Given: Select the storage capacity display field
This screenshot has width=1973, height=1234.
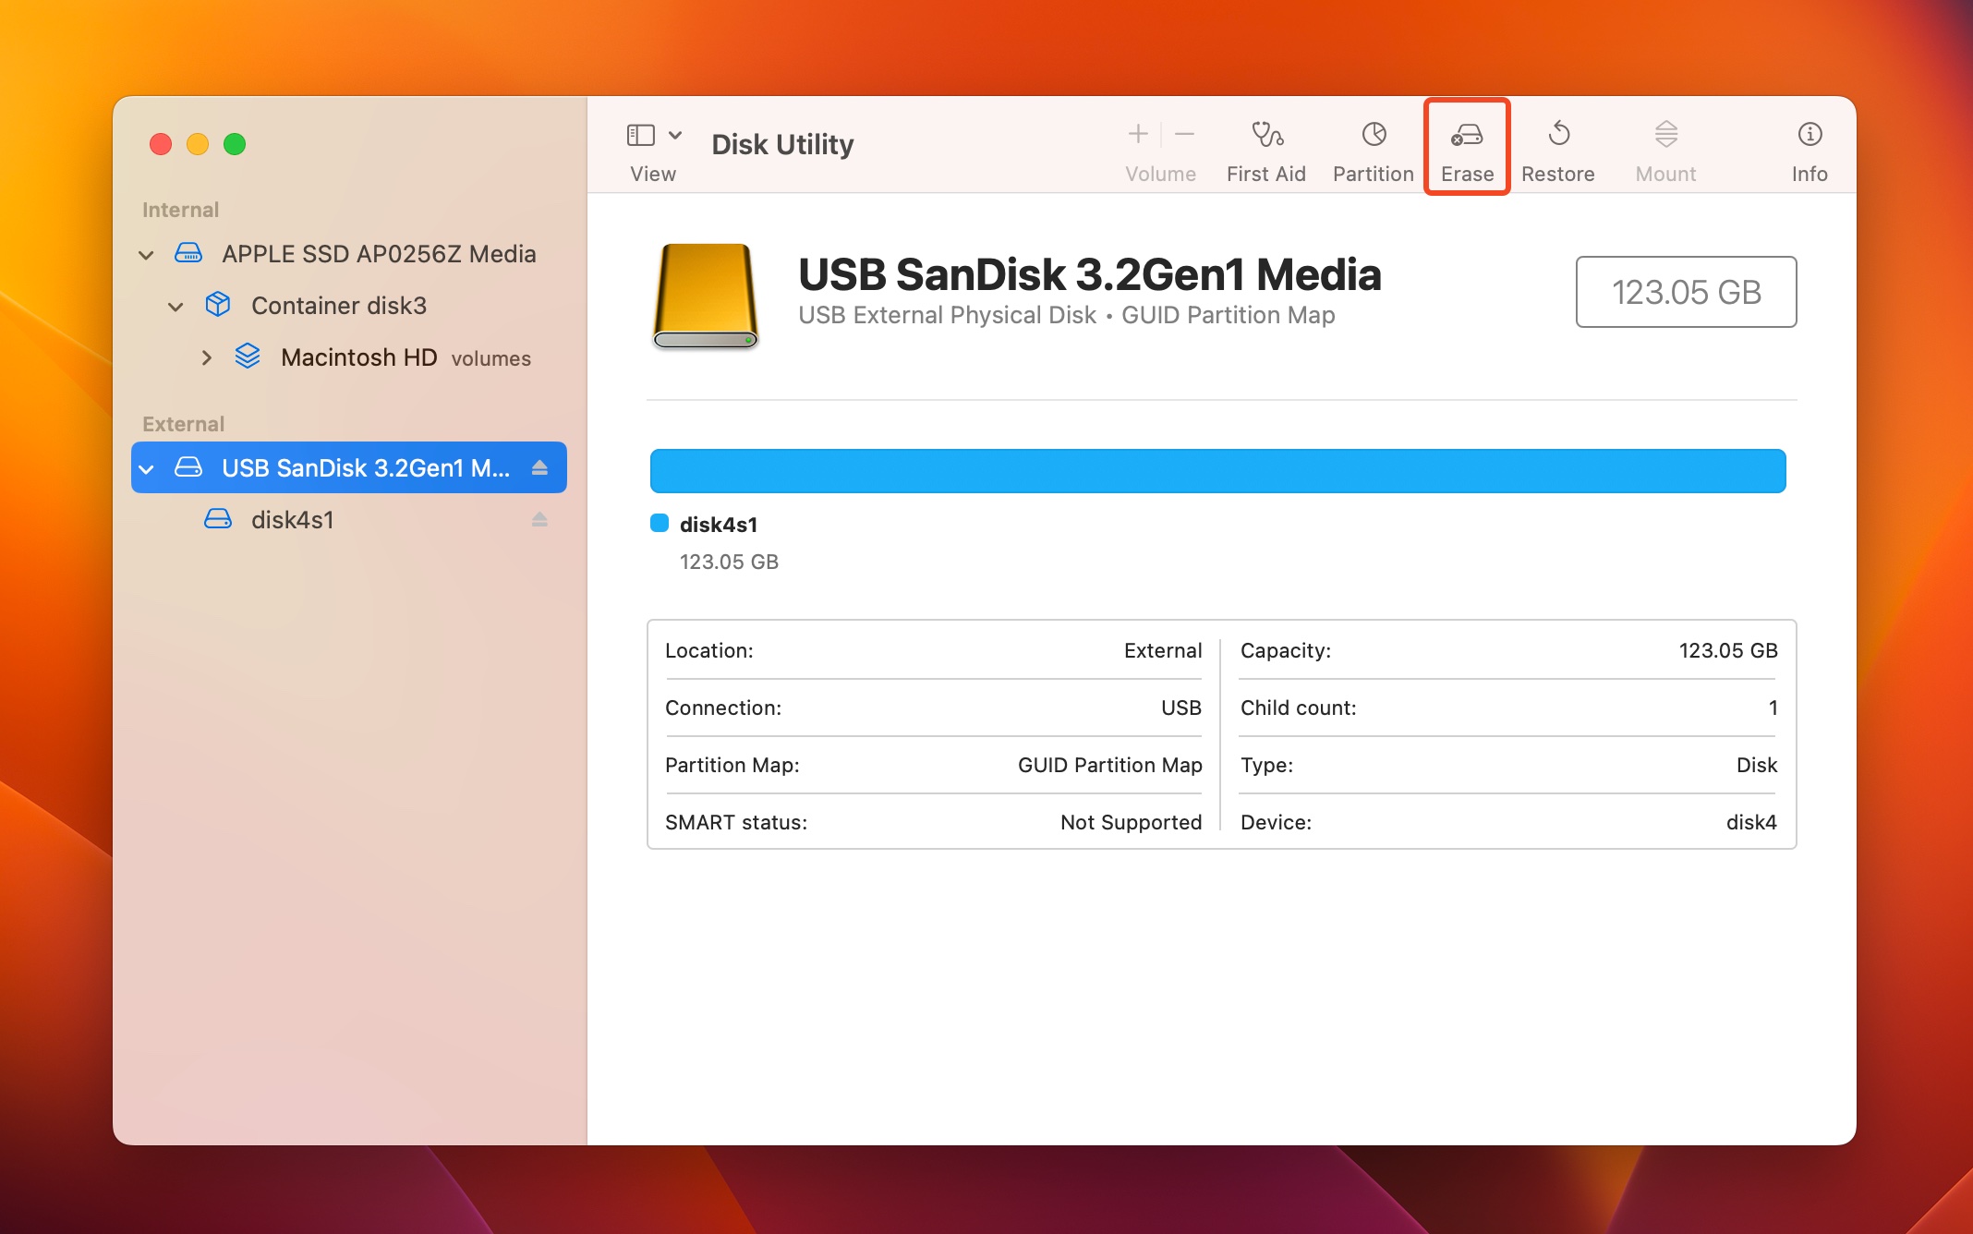Looking at the screenshot, I should pos(1683,292).
